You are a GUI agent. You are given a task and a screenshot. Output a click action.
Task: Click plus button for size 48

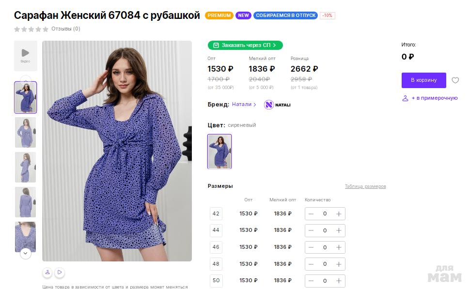(x=339, y=264)
